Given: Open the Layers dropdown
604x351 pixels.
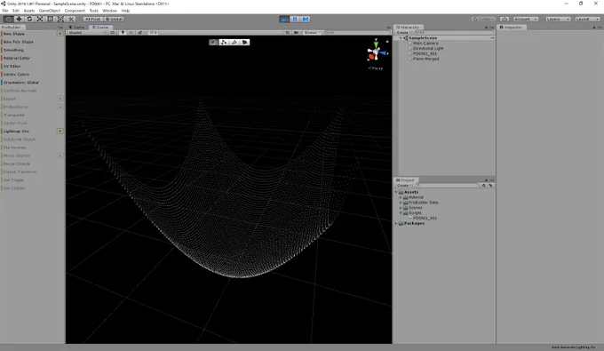Looking at the screenshot, I should [558, 19].
